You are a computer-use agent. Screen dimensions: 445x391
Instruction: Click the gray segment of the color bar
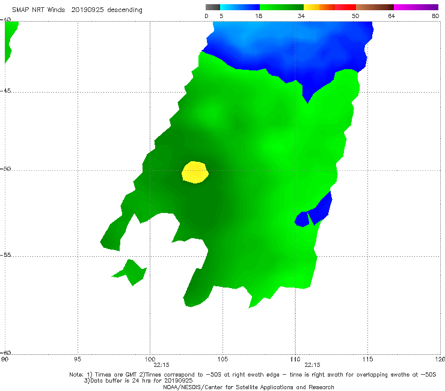(x=213, y=7)
